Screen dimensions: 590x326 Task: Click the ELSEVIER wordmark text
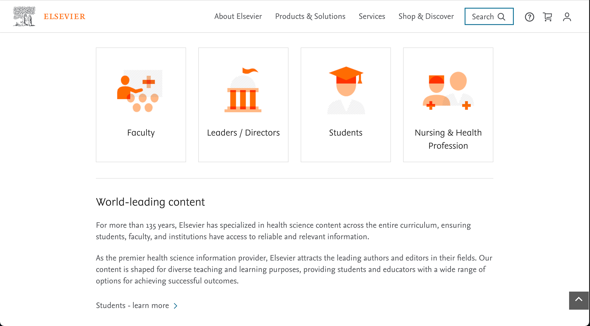click(64, 17)
